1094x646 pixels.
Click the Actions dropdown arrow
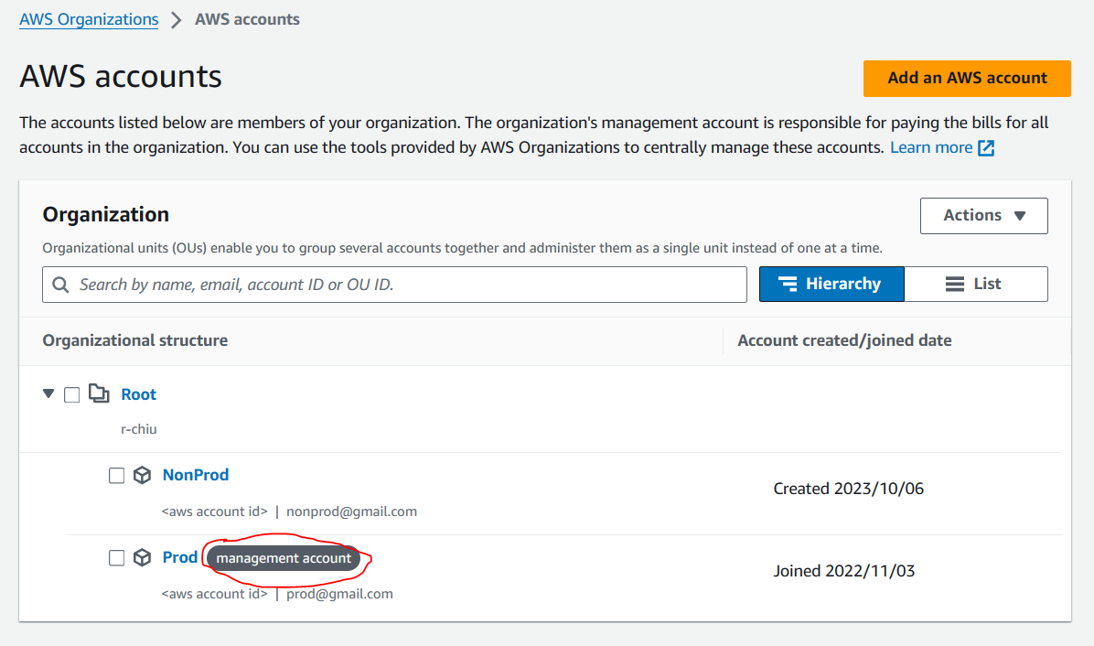pyautogui.click(x=1020, y=216)
